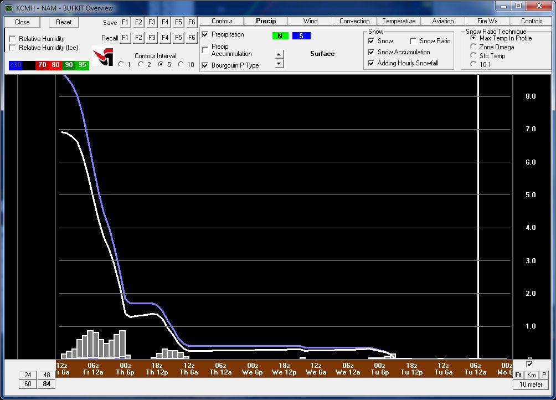This screenshot has width=556, height=400.
Task: Select Contour Interval 5
Action: (161, 64)
